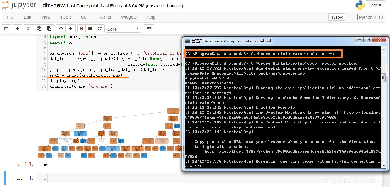Insert a new cell below

(x=17, y=28)
